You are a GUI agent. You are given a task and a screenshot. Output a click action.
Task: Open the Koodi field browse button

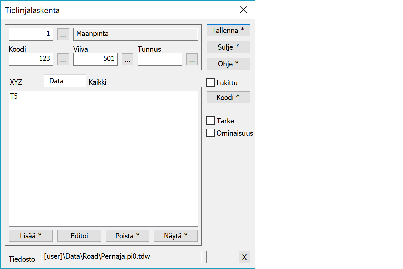click(x=63, y=59)
